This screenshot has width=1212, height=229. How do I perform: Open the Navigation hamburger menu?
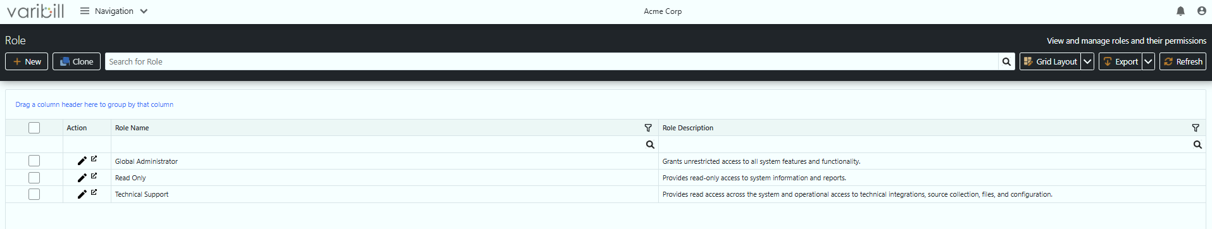[85, 11]
